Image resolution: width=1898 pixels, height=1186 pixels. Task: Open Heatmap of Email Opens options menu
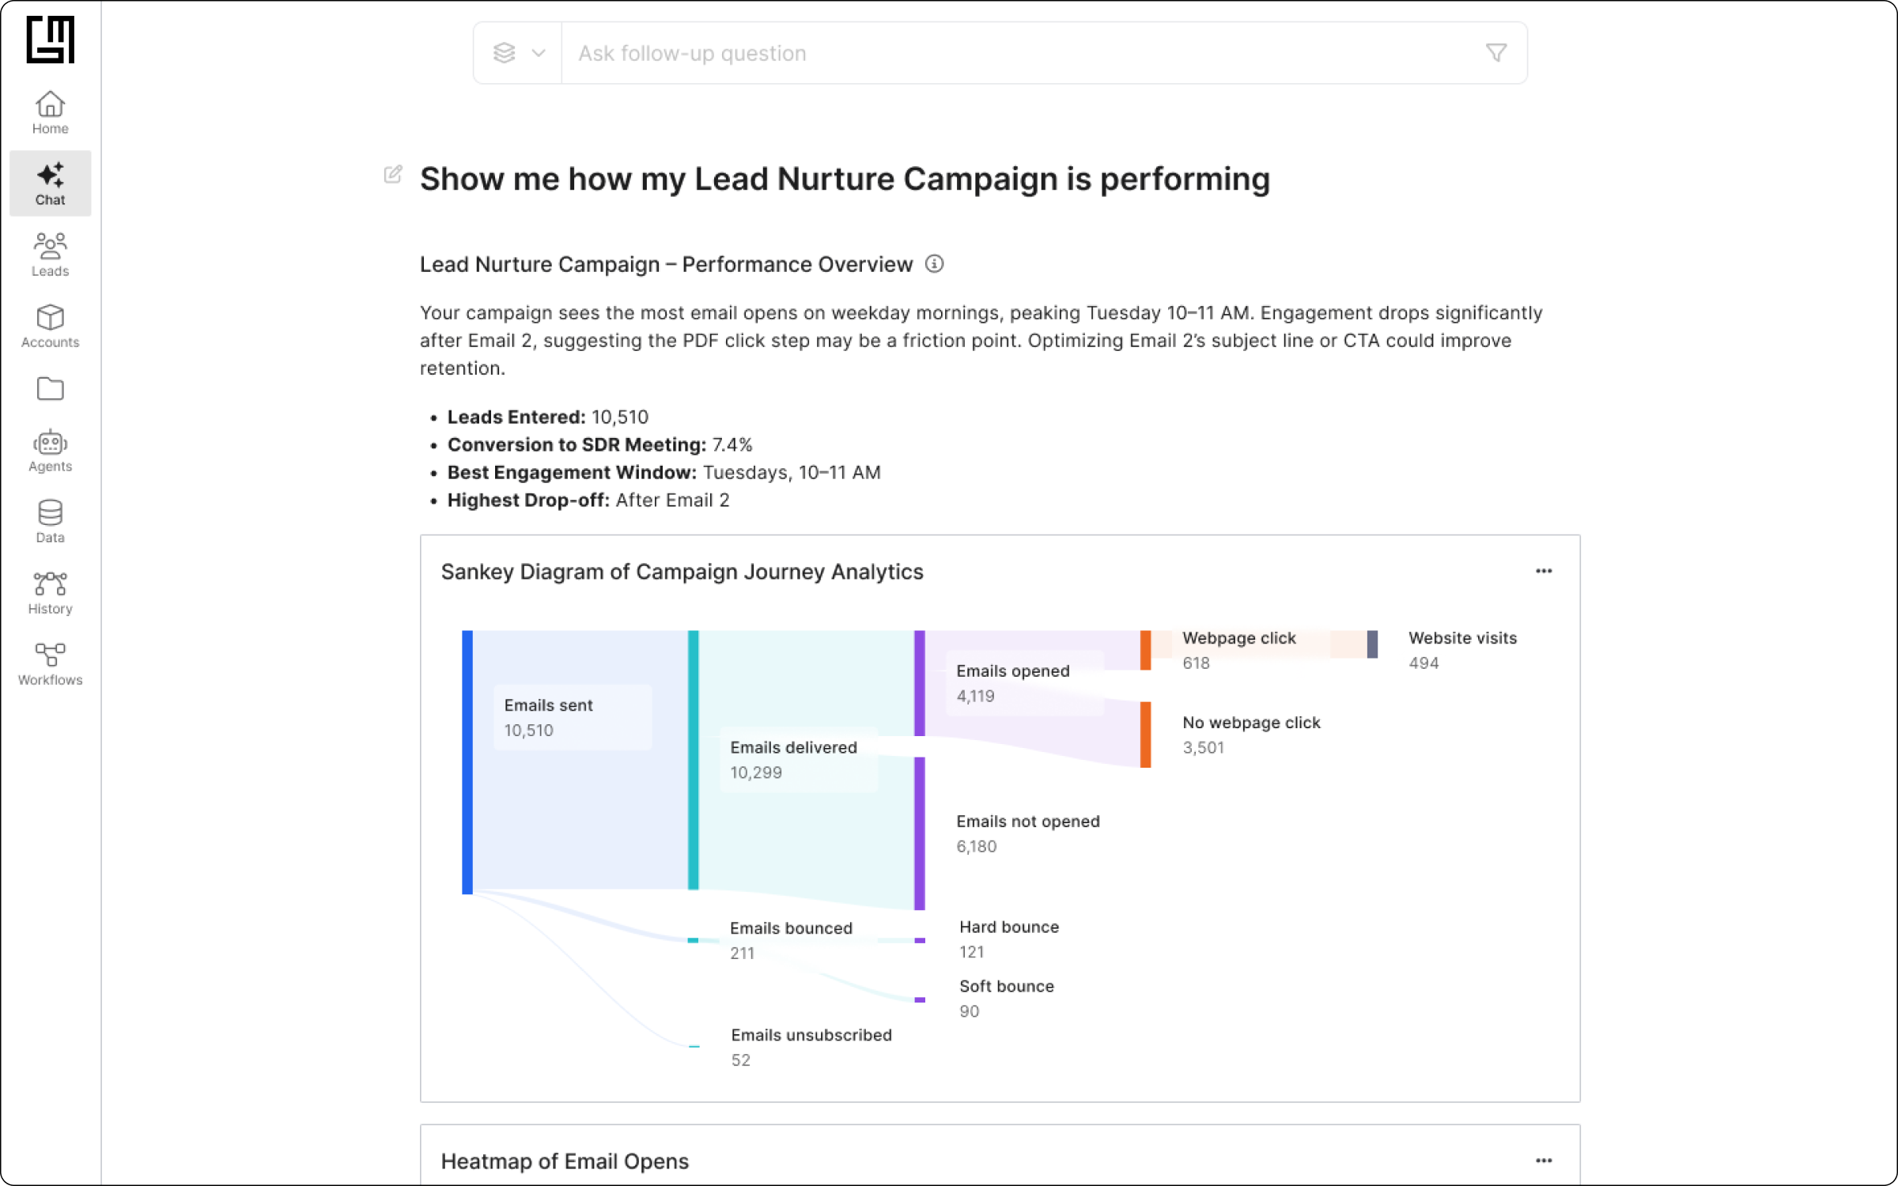(x=1543, y=1161)
